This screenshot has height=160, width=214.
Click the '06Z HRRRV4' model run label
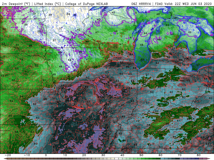pos(141,4)
